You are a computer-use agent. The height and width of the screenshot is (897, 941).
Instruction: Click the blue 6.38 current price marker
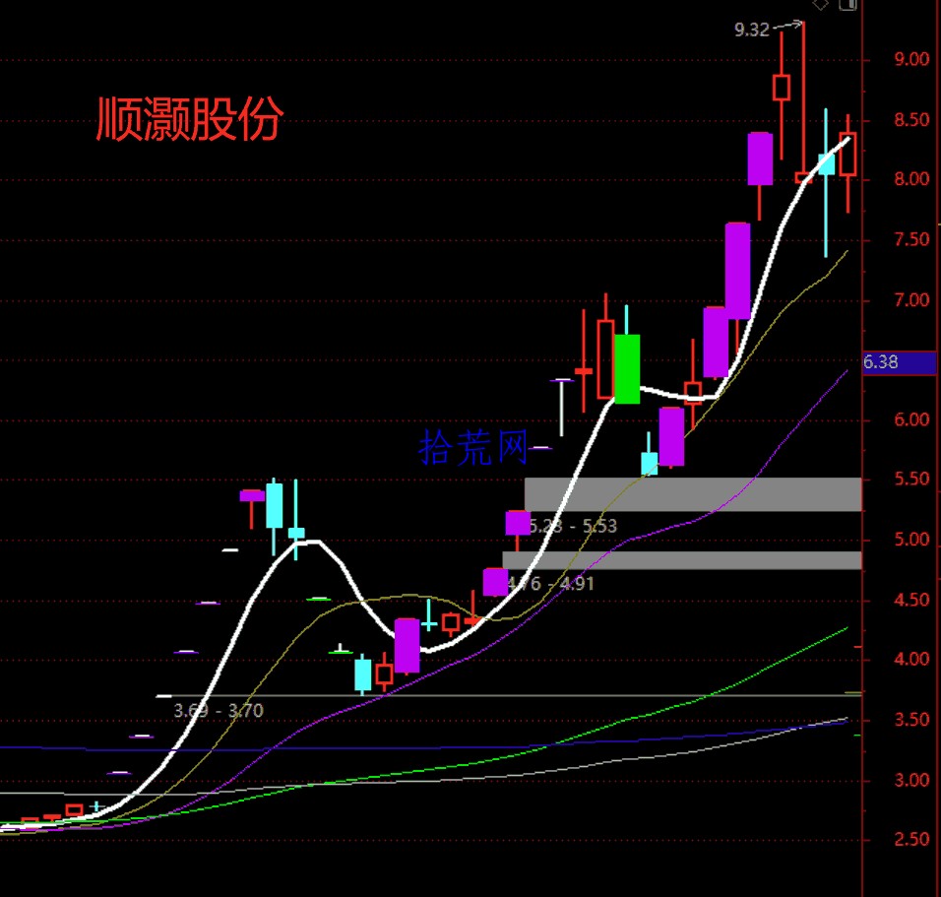tap(899, 362)
